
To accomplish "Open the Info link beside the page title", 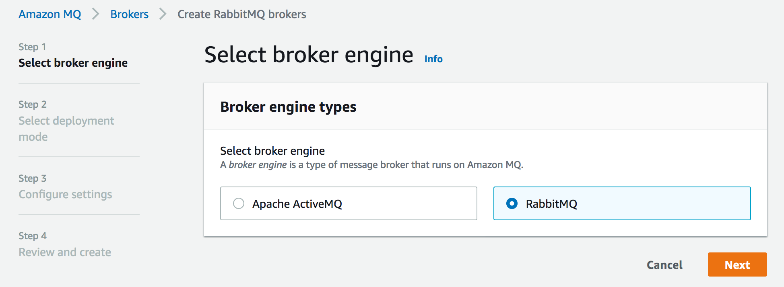I will [433, 59].
